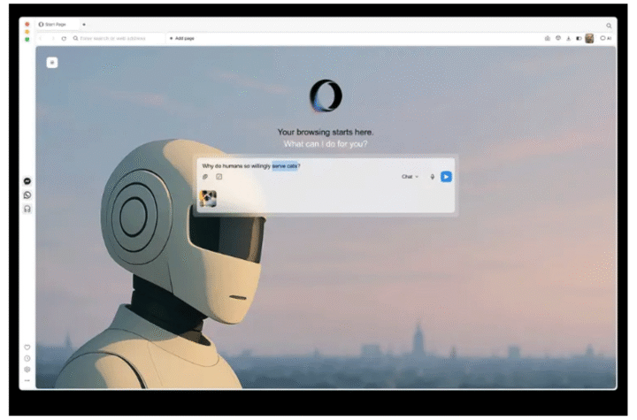The image size is (637, 420).
Task: Select the Start Page tab
Action: tap(55, 25)
